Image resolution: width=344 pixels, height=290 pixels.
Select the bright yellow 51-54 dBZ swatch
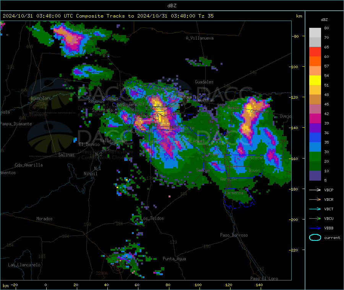(315, 80)
